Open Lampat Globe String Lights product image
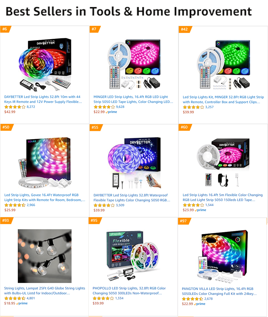Image resolution: width=268 pixels, height=317 pixels. pos(45,256)
